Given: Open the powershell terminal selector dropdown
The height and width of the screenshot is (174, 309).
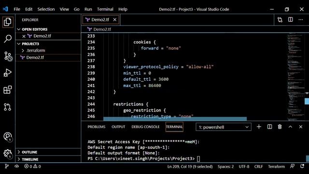Looking at the screenshot, I should 224,127.
